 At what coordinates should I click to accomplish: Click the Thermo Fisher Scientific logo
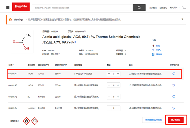(x=21, y=7)
